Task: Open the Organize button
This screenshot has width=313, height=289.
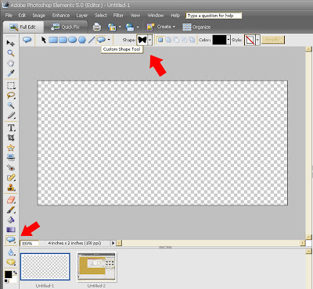Action: pyautogui.click(x=196, y=27)
